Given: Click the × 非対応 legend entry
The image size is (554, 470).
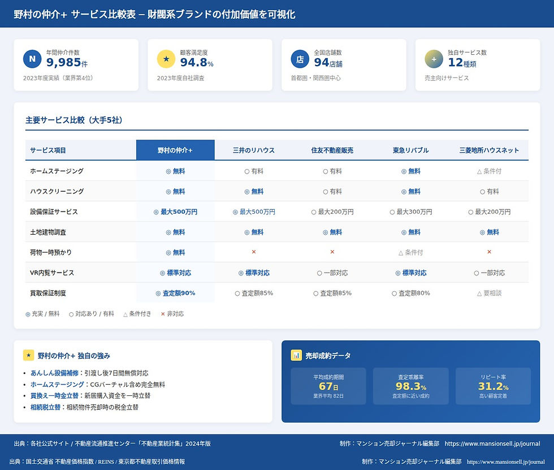Looking at the screenshot, I should (x=172, y=314).
